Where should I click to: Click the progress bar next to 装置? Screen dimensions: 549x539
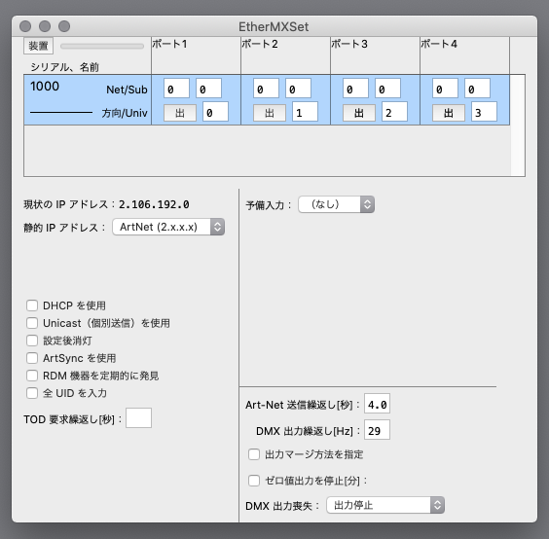pyautogui.click(x=102, y=46)
